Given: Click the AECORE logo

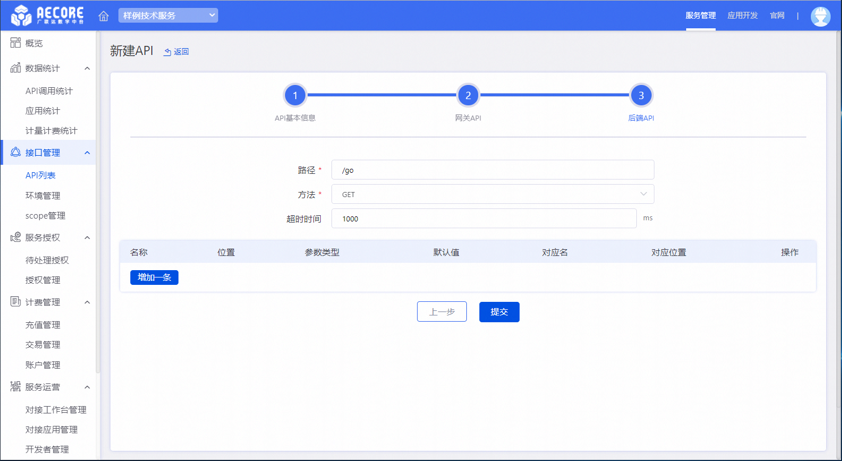Looking at the screenshot, I should [48, 15].
